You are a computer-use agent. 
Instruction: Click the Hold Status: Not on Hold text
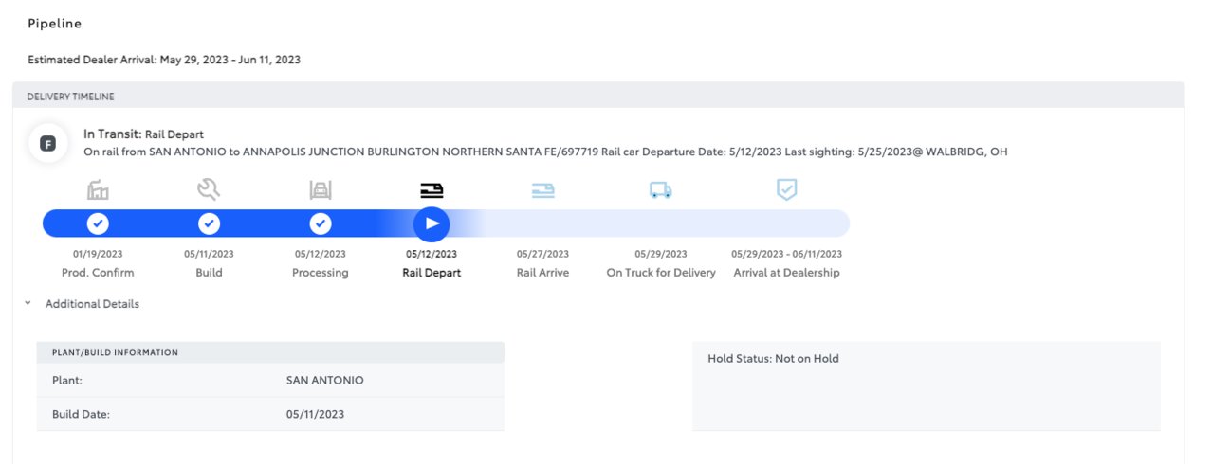[x=773, y=359]
